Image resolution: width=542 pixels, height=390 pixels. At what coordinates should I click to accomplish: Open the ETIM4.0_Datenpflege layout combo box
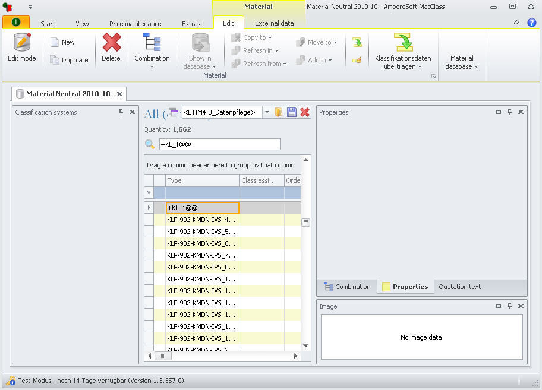point(266,112)
